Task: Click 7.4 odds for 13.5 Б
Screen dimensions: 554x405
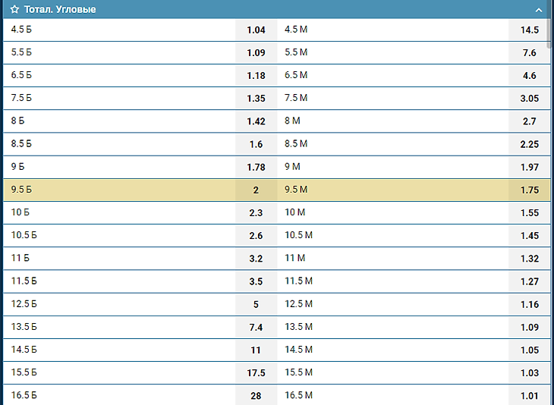Action: pos(257,328)
